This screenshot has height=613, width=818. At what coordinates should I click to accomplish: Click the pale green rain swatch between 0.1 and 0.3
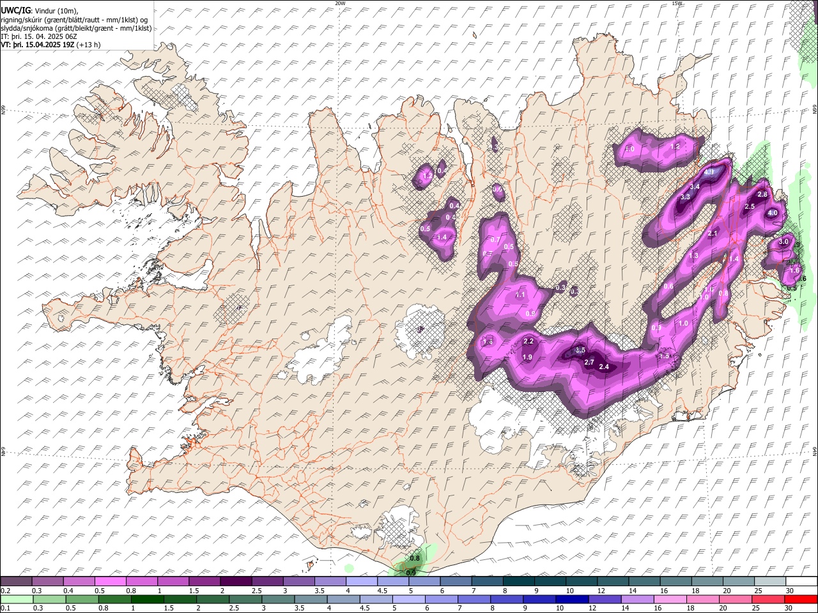click(15, 599)
